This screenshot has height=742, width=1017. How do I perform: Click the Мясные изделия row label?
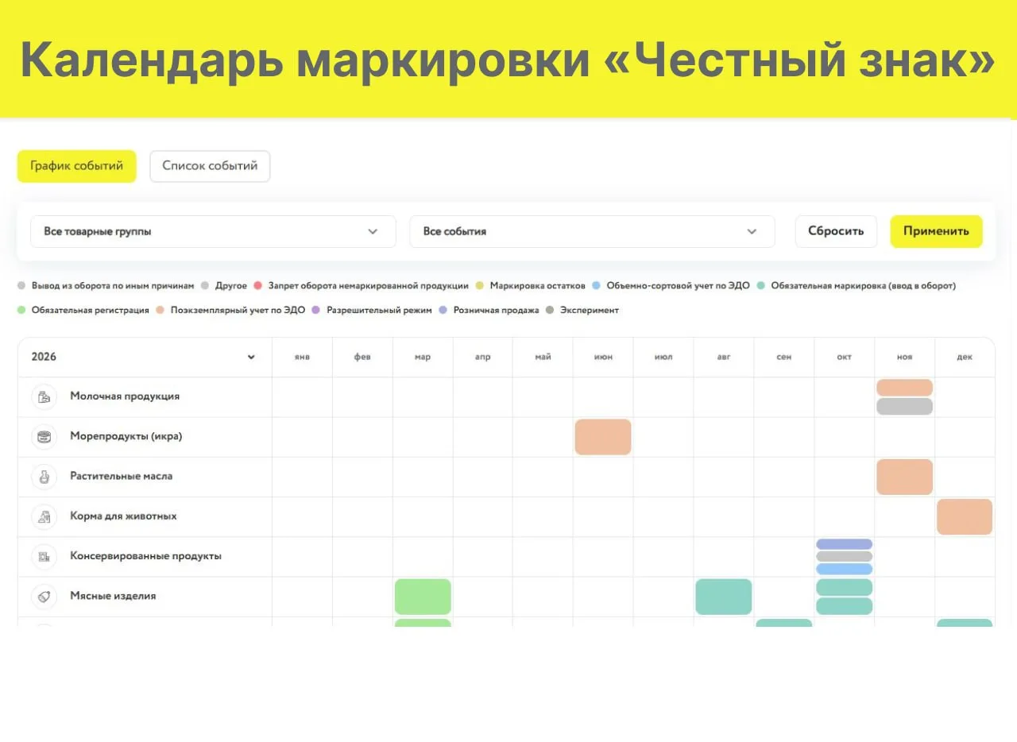click(x=113, y=596)
